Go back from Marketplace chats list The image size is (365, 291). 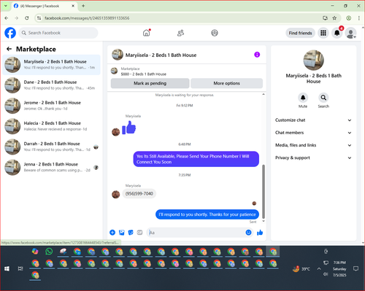[9, 49]
